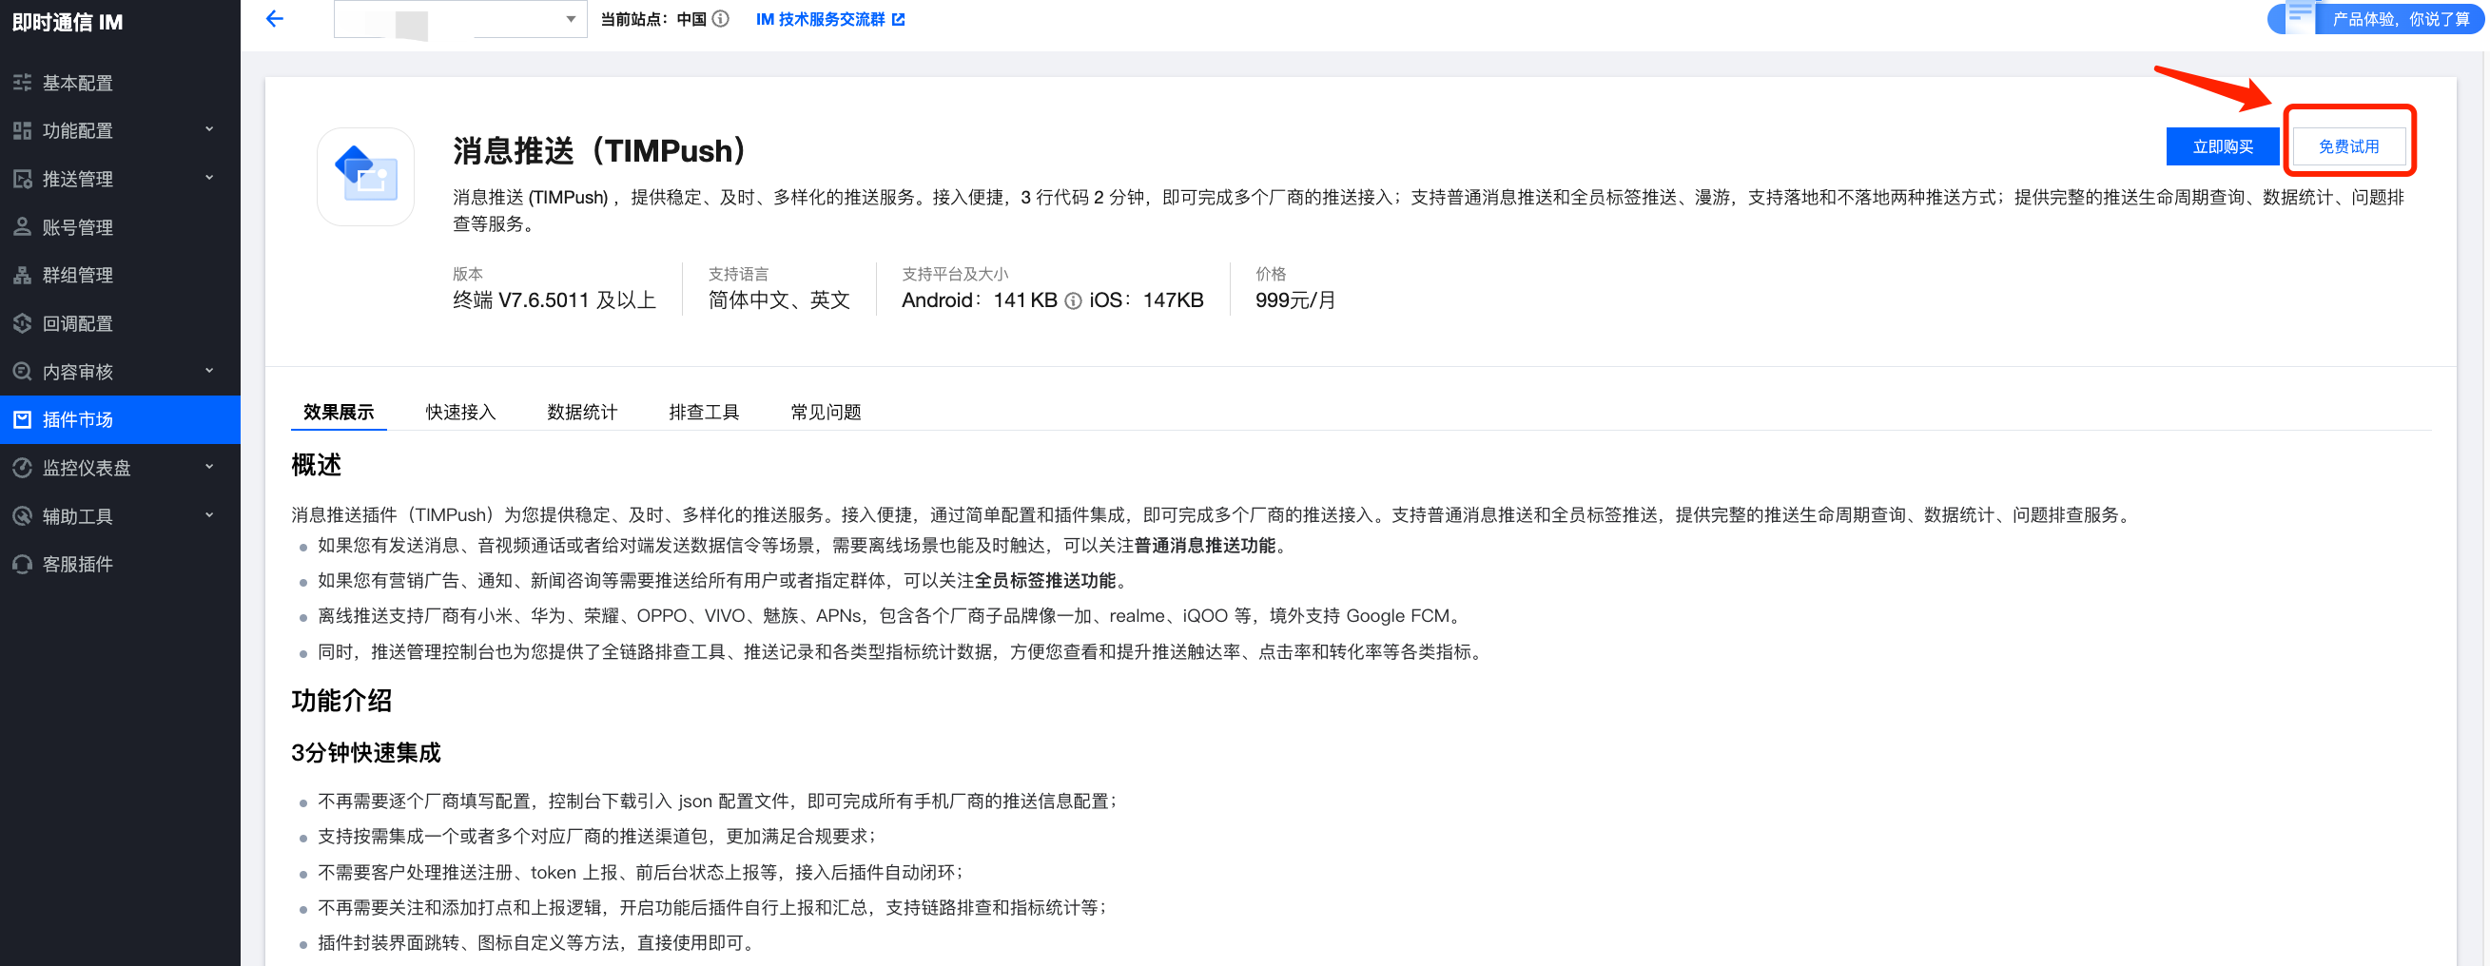This screenshot has width=2490, height=966.
Task: Switch to the 效果展示 tab
Action: point(339,413)
